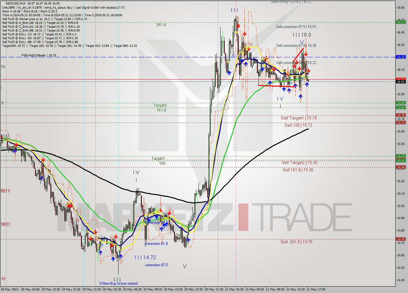Click the '21 May 09:30' time axis label
This screenshot has width=408, height=293.
click(x=275, y=289)
